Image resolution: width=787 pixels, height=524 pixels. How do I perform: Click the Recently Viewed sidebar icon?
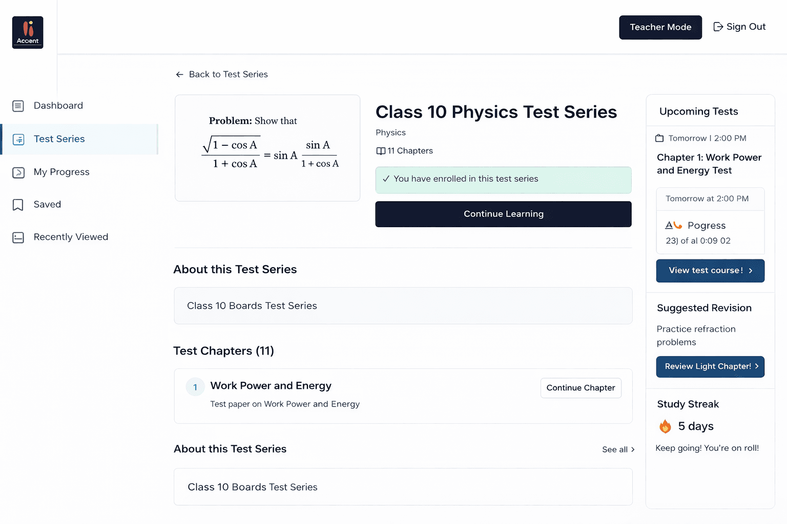18,237
